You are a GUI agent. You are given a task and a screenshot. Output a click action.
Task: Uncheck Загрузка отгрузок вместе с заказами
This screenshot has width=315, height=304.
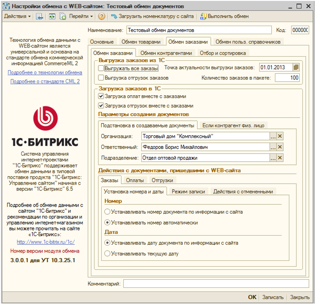pyautogui.click(x=101, y=106)
